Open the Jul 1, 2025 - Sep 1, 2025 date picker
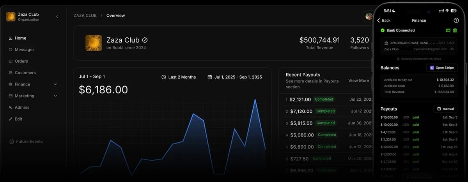 (x=235, y=77)
